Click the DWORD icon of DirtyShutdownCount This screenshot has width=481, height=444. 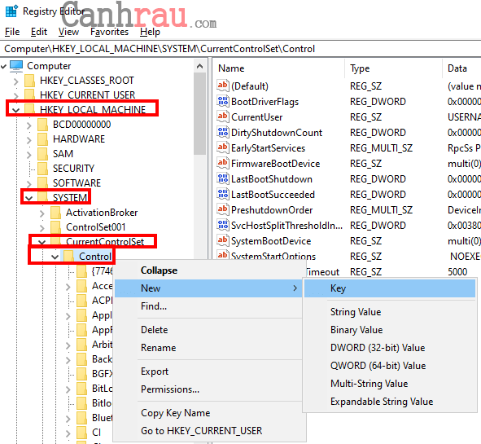click(223, 132)
